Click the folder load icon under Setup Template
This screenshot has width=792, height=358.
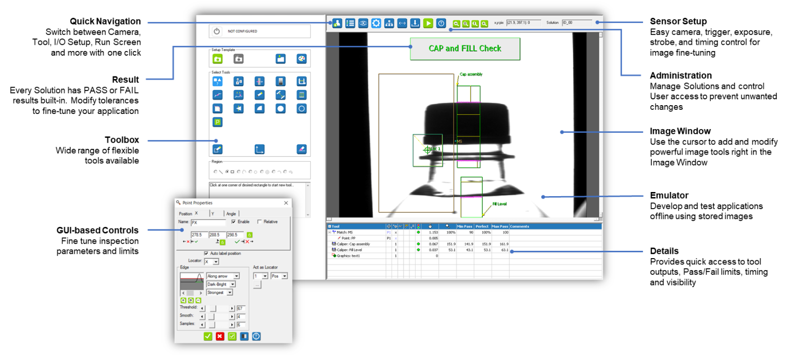pyautogui.click(x=281, y=59)
